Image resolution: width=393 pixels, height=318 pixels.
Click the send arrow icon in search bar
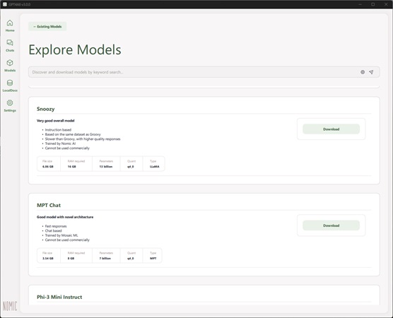point(371,72)
